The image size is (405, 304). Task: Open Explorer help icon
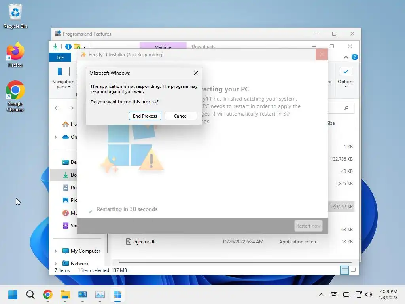click(355, 57)
